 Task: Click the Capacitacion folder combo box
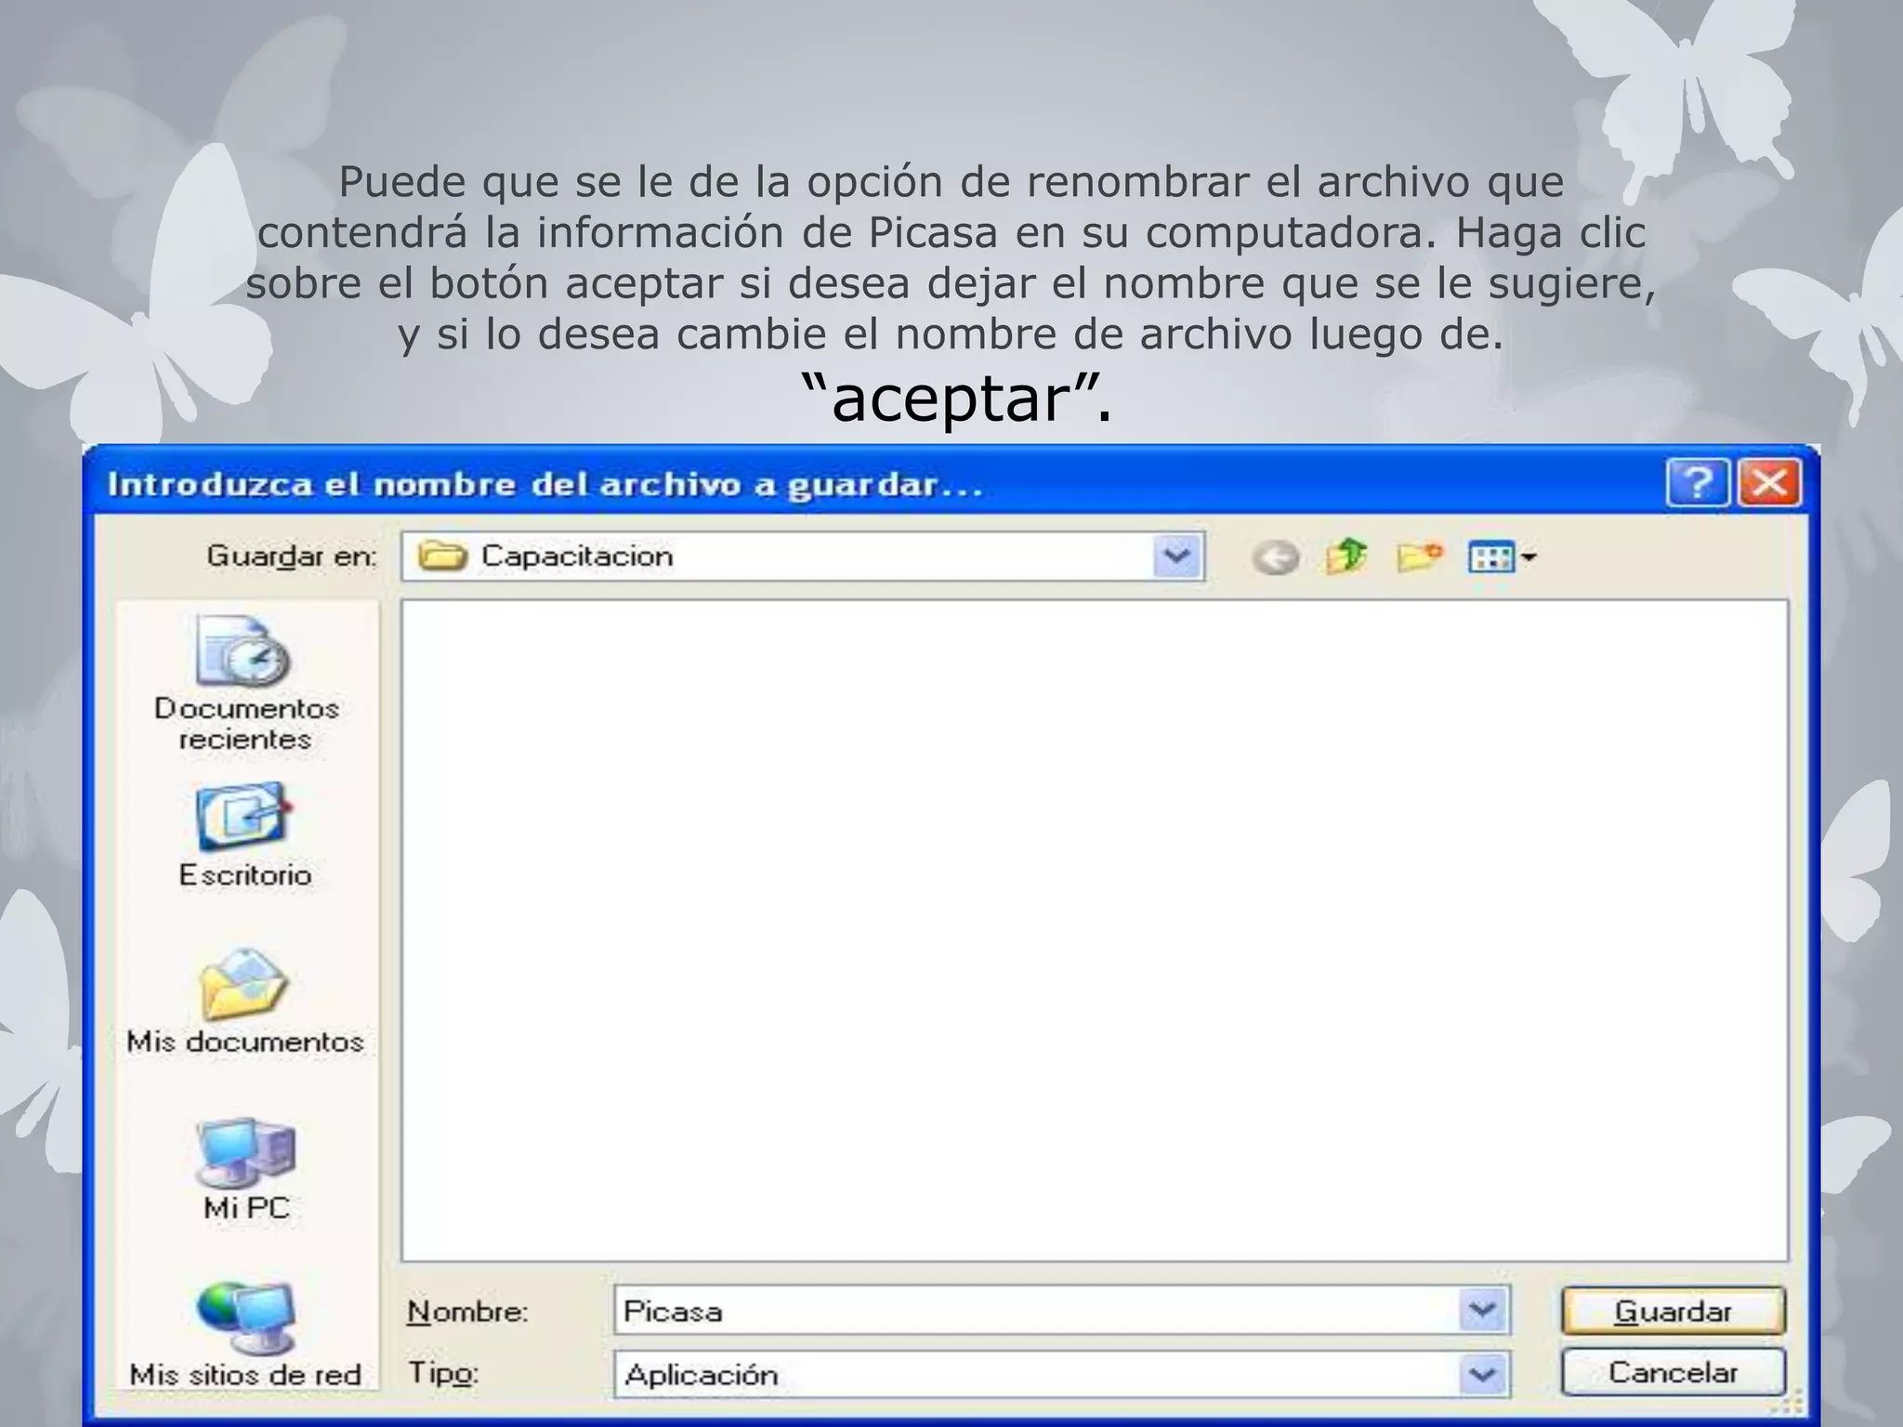click(804, 556)
